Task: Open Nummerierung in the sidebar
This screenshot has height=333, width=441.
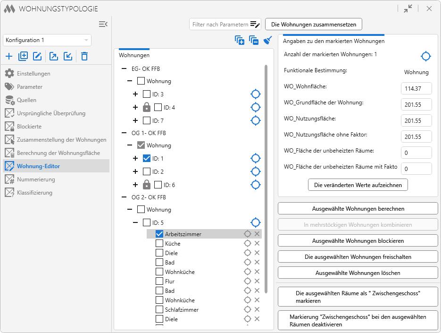Action: (36, 179)
